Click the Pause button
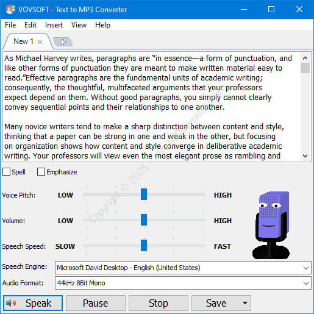The height and width of the screenshot is (314, 314). click(96, 303)
